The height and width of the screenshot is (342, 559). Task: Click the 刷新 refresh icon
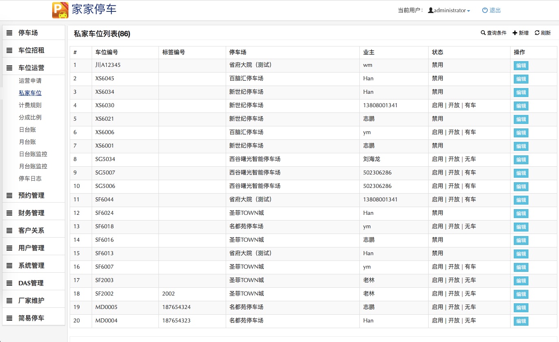537,33
